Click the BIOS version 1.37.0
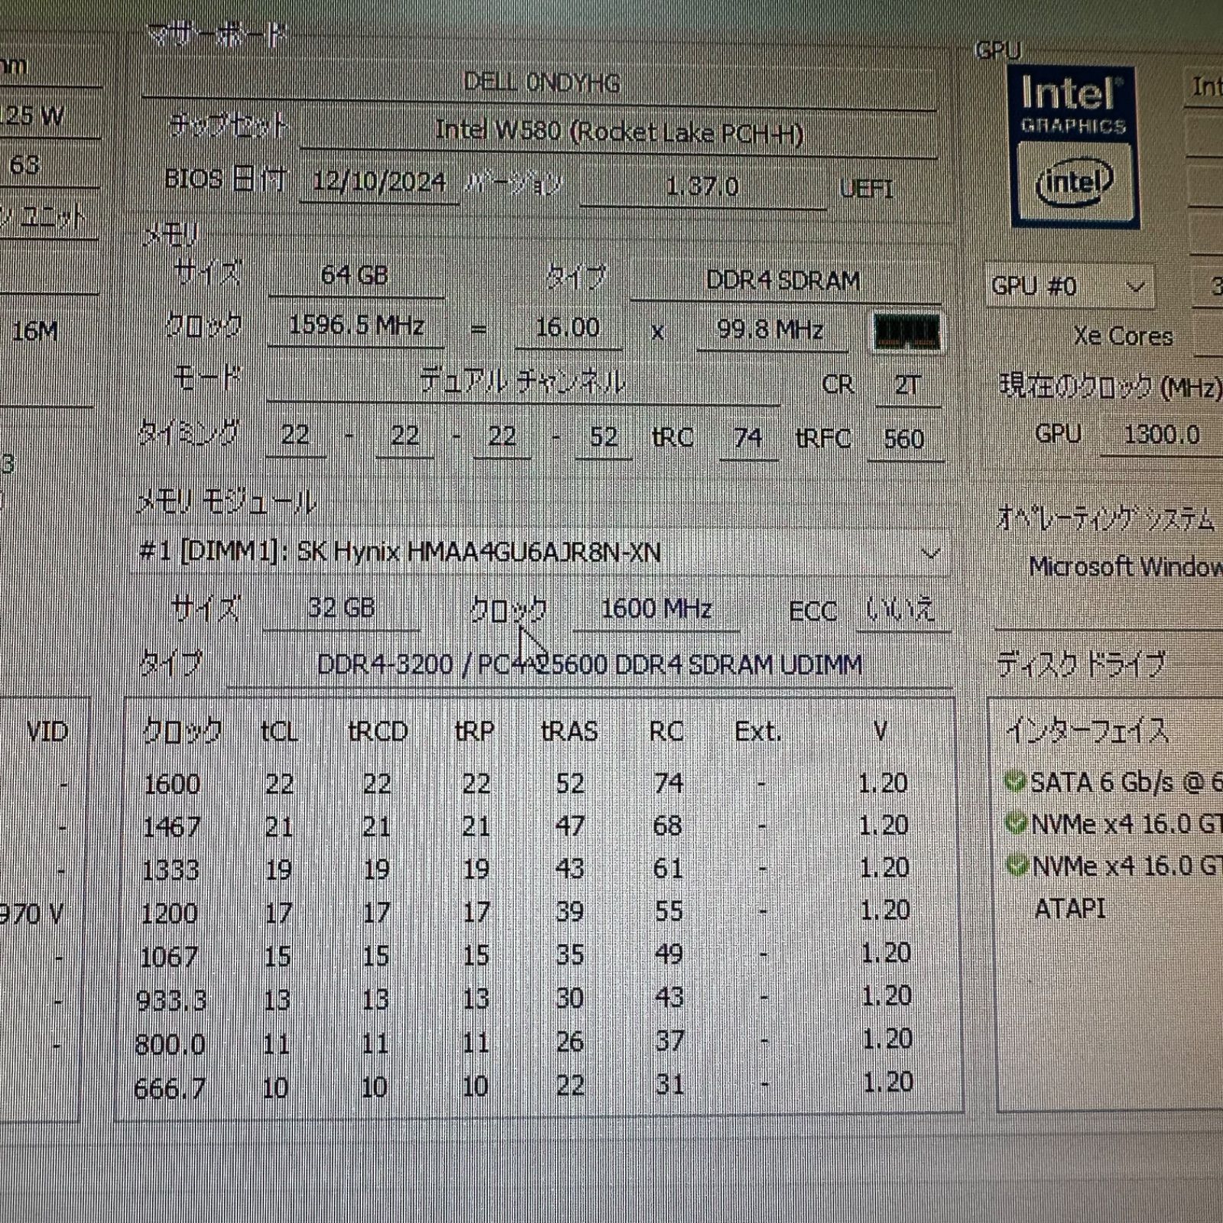Screen dimensions: 1223x1223 702,186
